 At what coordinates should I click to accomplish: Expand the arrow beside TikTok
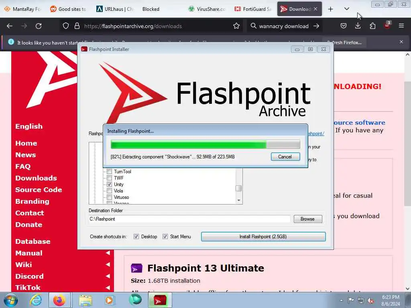point(108,288)
